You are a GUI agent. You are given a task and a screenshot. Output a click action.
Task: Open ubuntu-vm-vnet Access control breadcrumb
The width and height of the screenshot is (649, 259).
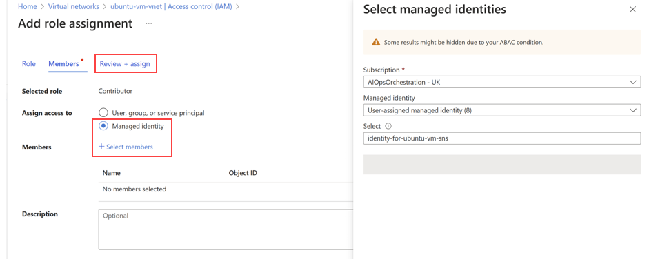[x=170, y=6]
